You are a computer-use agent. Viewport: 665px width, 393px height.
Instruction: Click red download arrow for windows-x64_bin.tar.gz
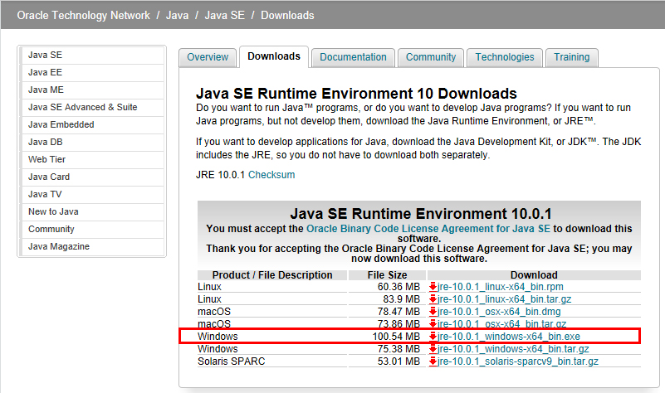point(433,349)
